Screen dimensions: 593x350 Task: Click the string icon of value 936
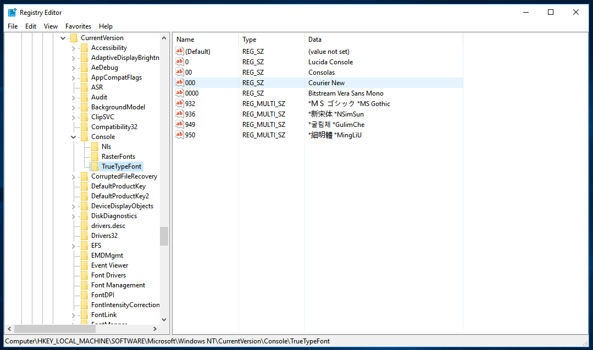pos(180,114)
